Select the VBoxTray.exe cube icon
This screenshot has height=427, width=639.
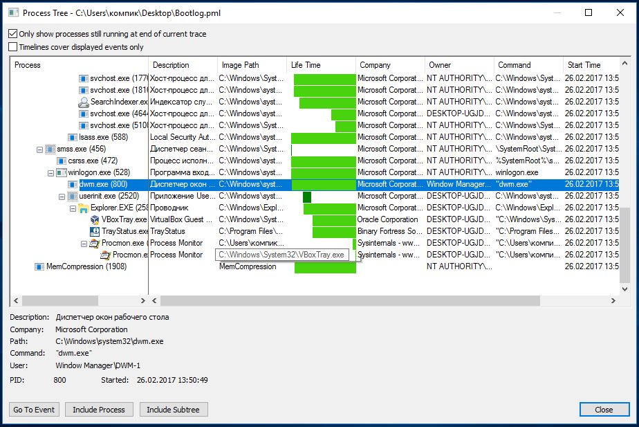[95, 219]
